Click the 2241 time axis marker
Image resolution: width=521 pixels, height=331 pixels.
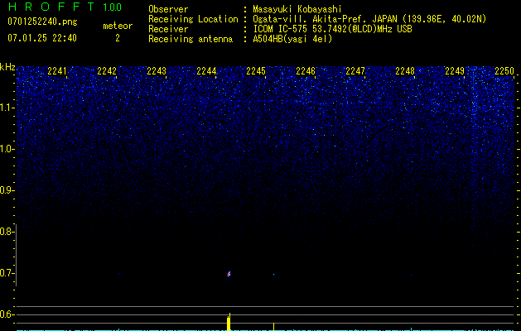[x=57, y=71]
